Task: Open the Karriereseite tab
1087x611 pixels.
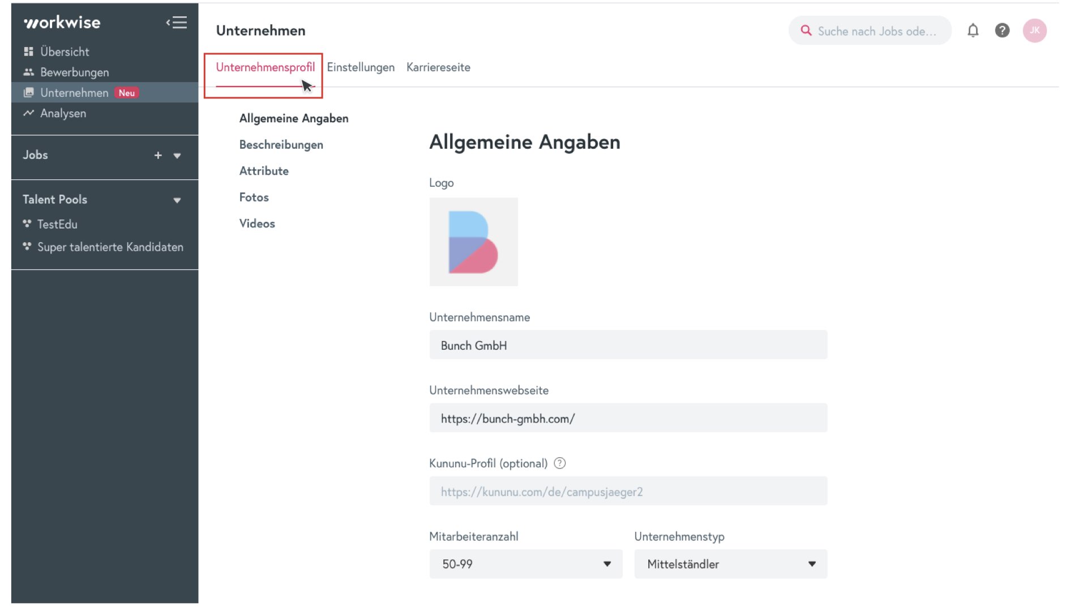Action: (x=438, y=67)
